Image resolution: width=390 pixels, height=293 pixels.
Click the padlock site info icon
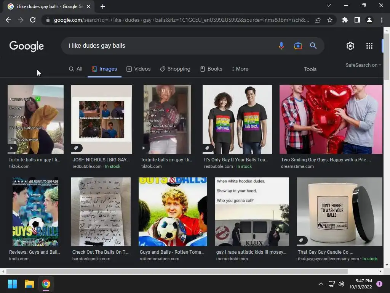(x=48, y=20)
